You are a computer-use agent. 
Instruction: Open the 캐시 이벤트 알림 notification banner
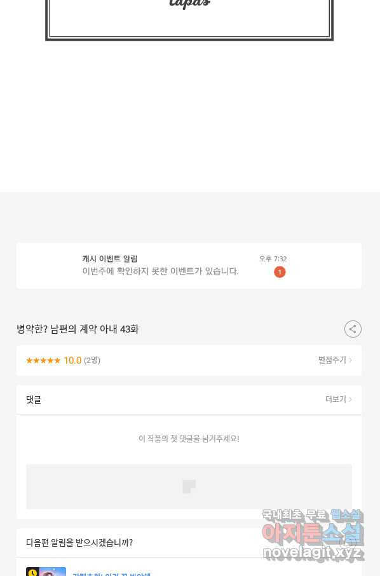pos(189,266)
